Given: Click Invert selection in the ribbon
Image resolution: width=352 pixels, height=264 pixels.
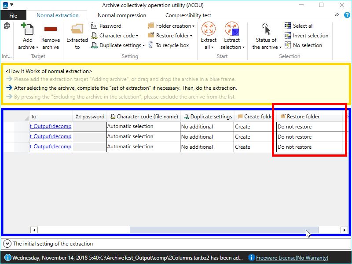Looking at the screenshot, I should (306, 36).
